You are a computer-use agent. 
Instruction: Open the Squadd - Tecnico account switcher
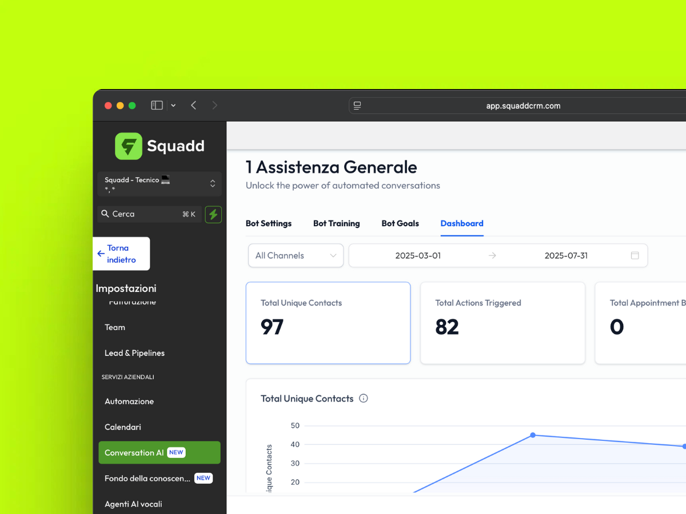click(x=159, y=184)
